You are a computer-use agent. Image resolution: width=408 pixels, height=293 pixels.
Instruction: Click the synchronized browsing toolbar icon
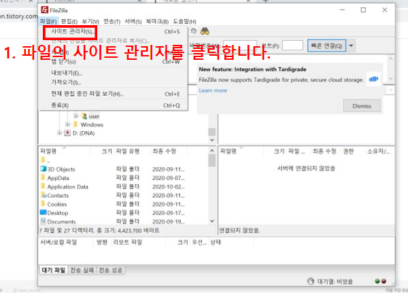193,31
